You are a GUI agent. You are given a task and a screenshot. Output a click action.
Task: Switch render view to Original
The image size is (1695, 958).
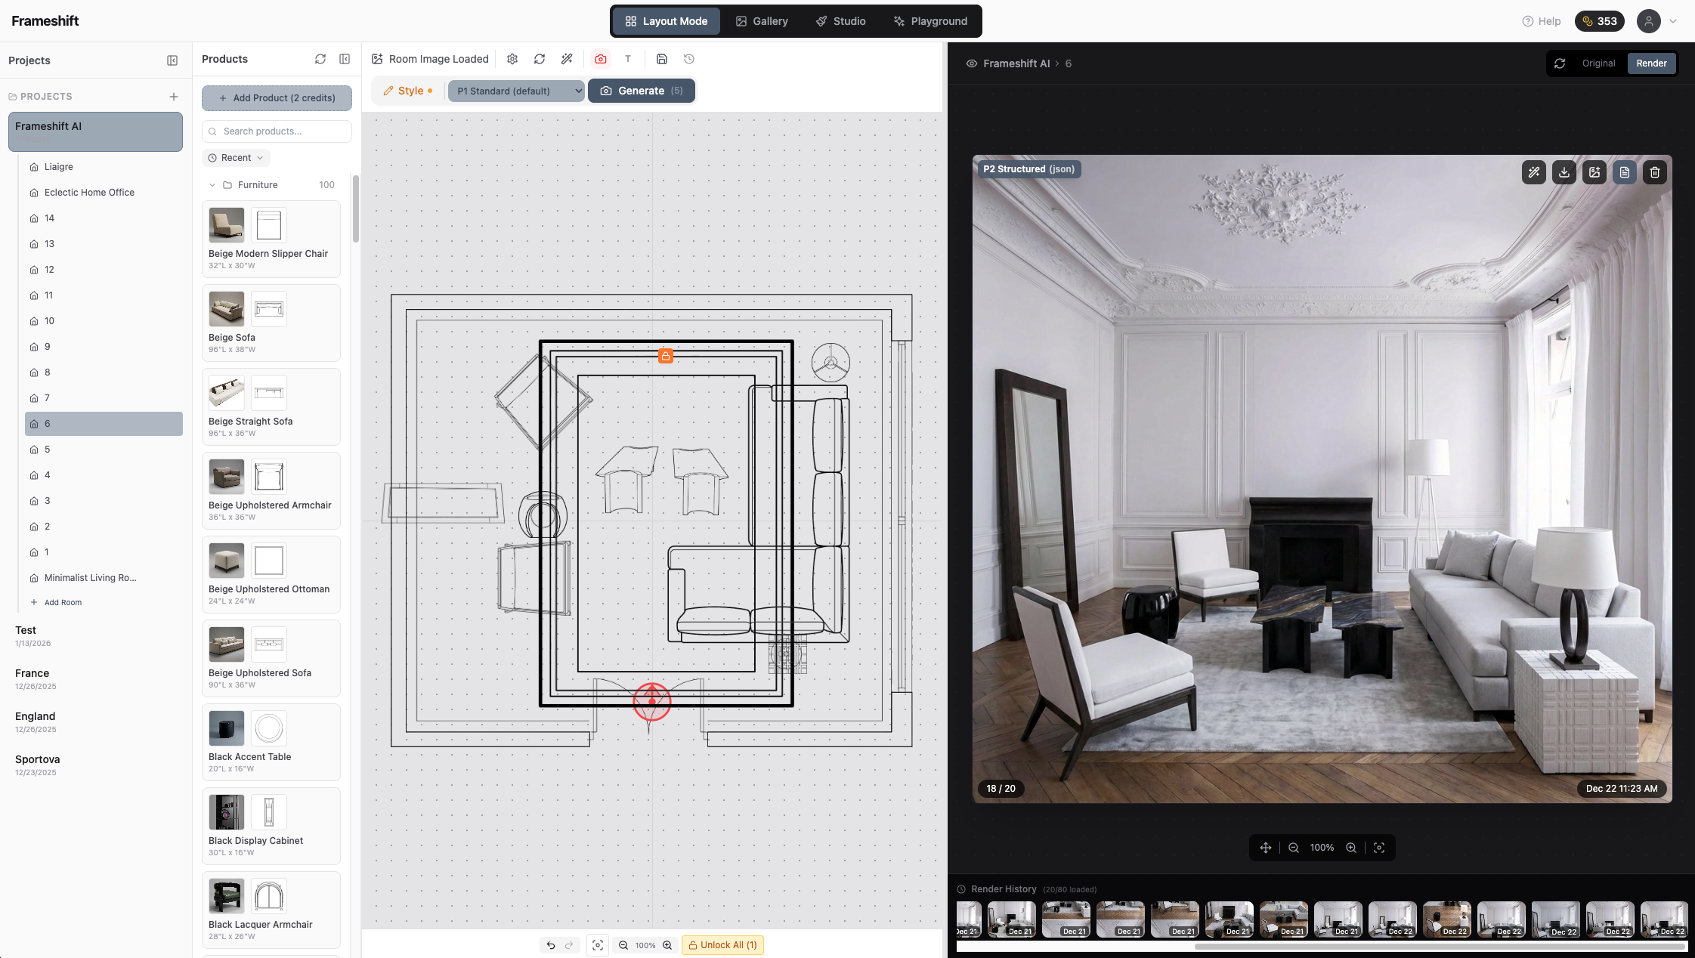tap(1598, 63)
